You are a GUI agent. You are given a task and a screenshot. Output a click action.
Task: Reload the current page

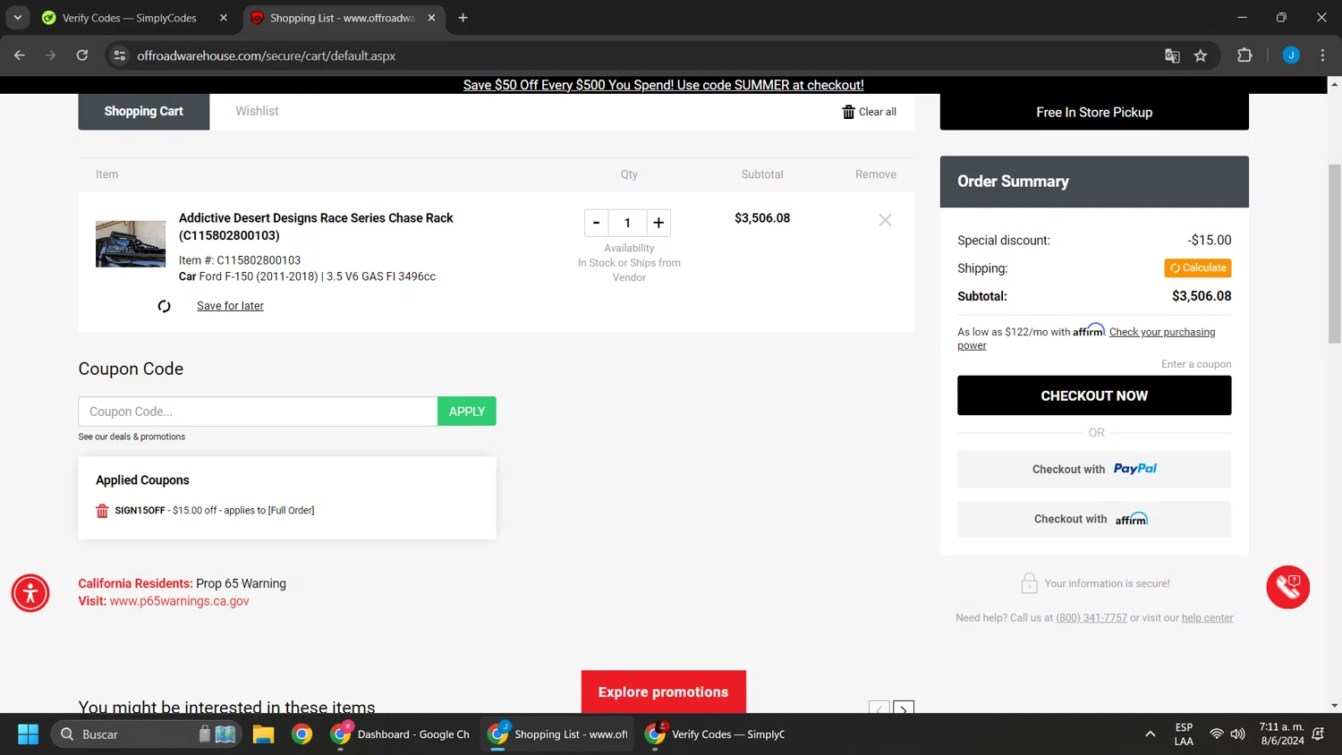82,55
